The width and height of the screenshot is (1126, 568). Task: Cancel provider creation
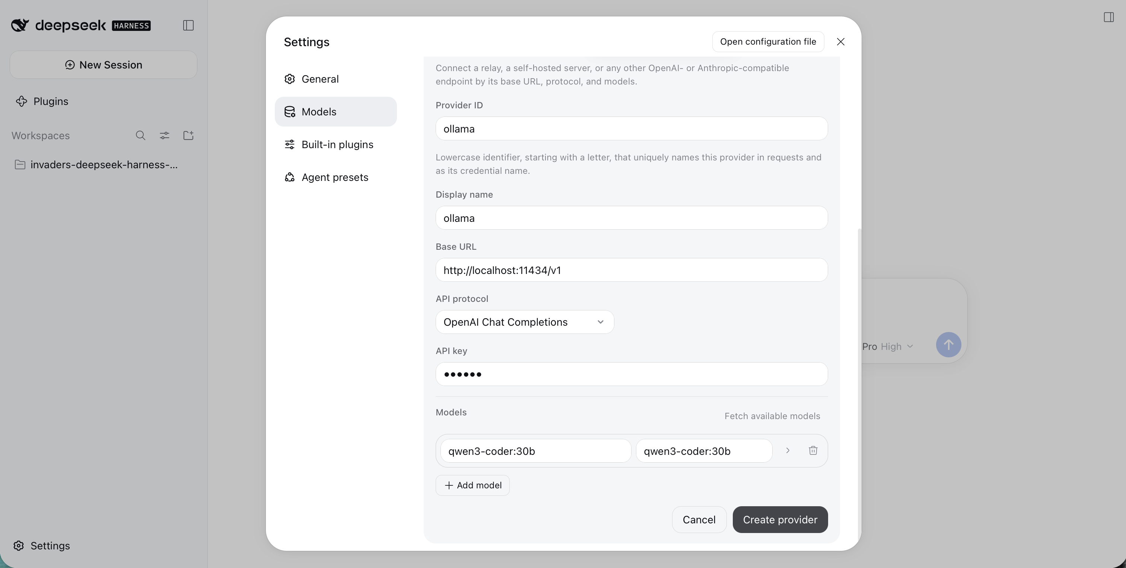coord(699,520)
